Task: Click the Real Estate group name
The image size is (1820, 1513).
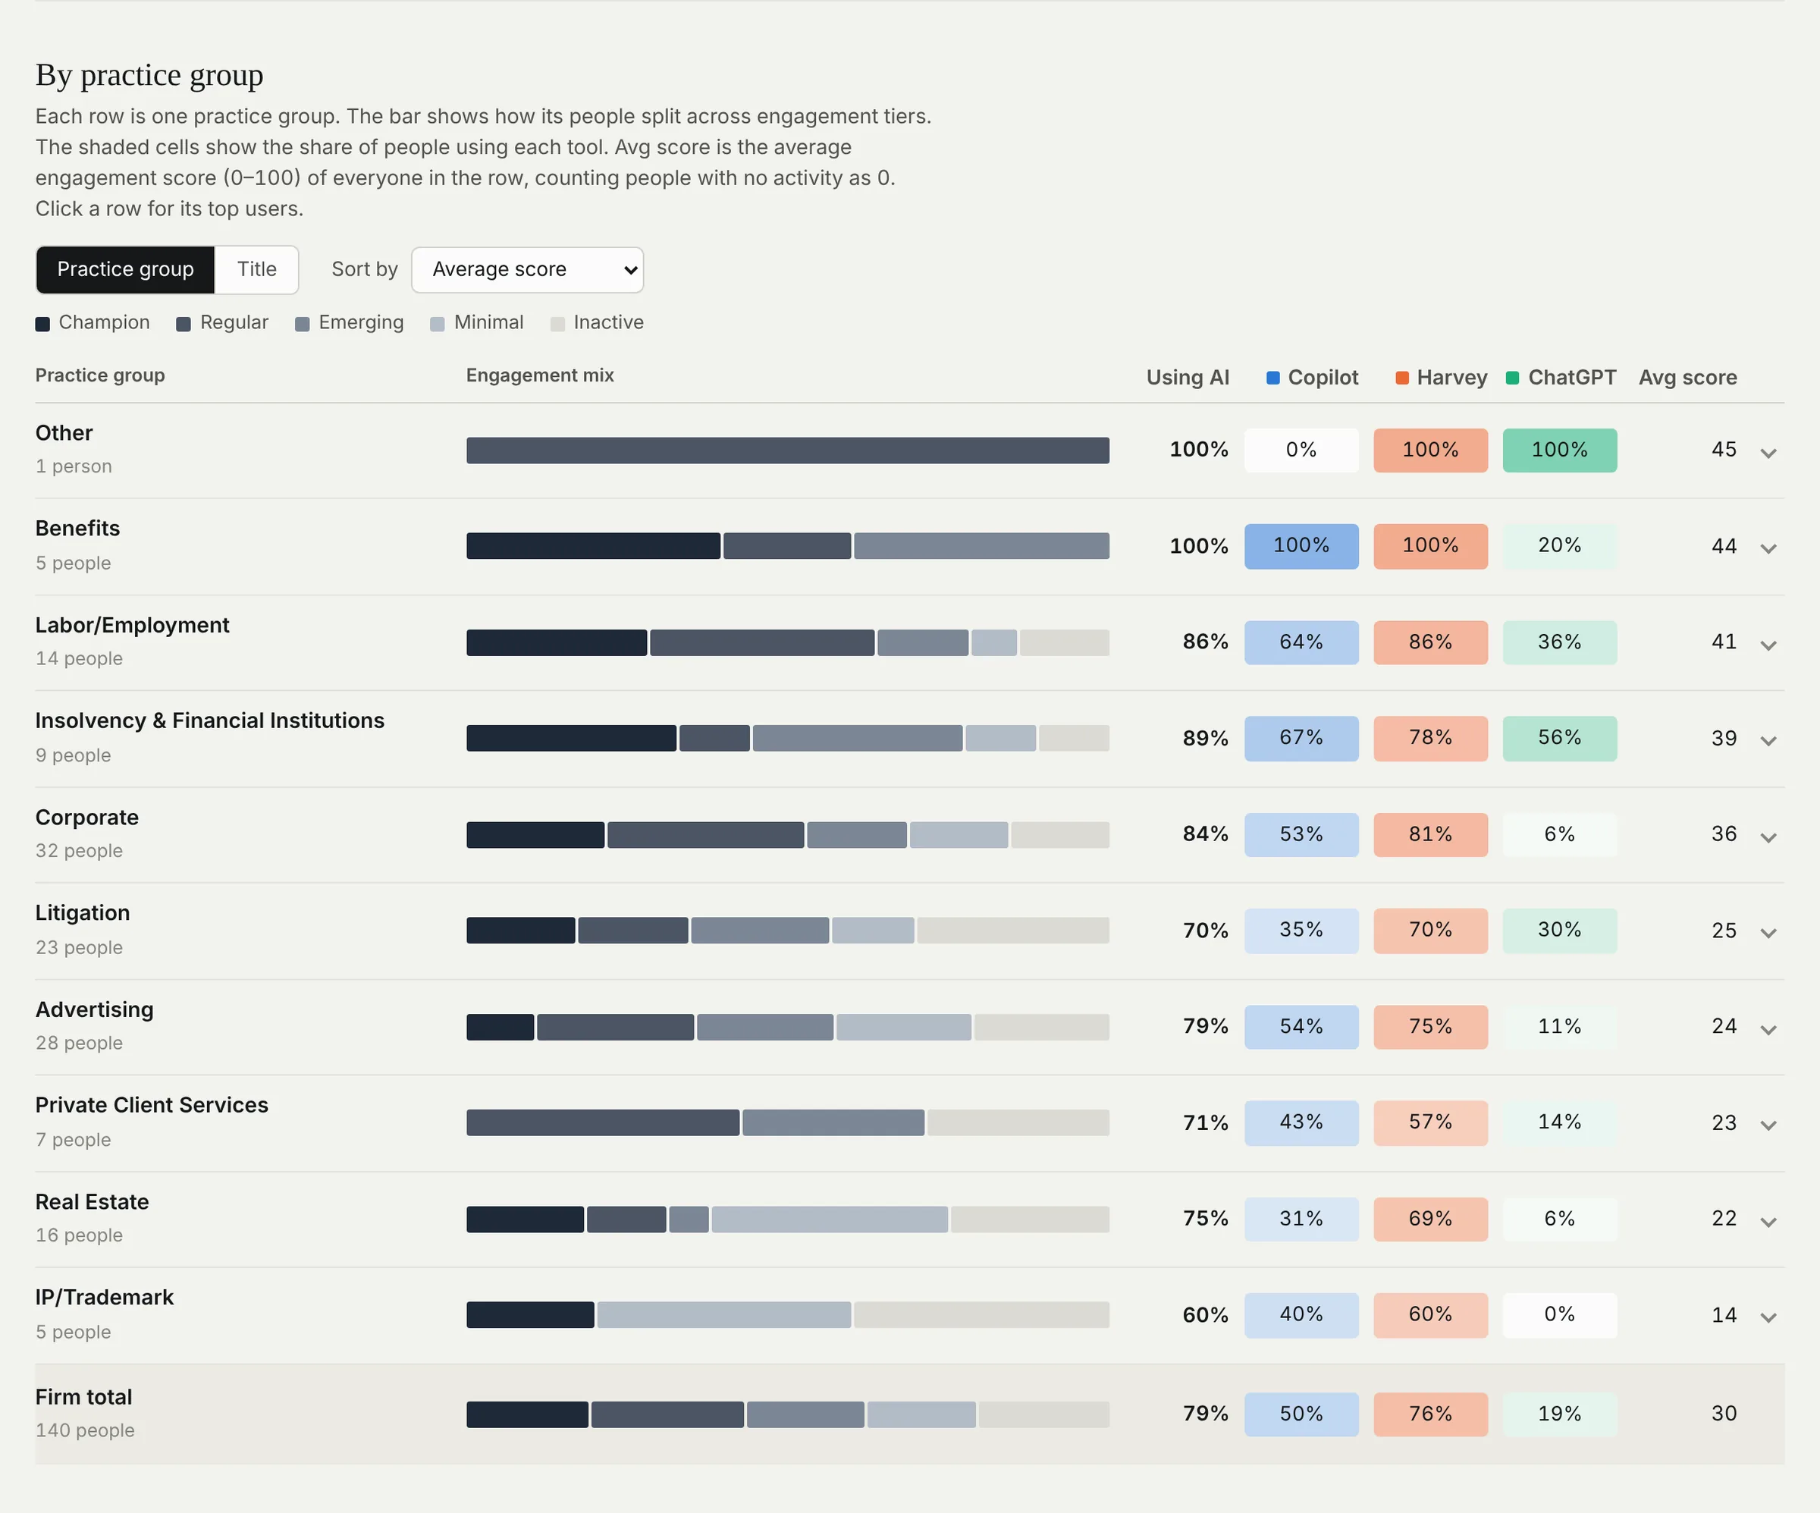Action: coord(92,1202)
